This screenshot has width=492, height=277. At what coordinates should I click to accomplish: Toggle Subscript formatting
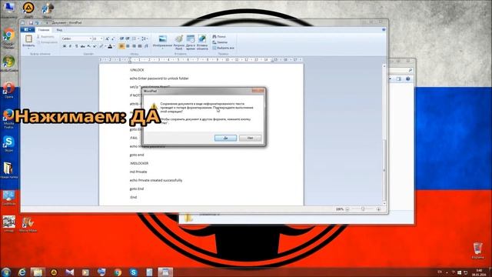pyautogui.click(x=89, y=46)
